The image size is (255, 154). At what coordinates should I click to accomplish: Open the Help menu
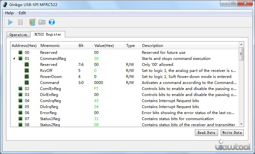[9, 13]
